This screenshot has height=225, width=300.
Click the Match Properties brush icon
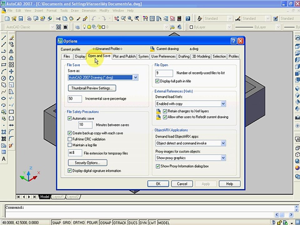78,18
